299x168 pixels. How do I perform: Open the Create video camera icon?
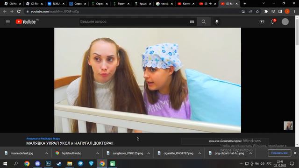click(x=262, y=22)
